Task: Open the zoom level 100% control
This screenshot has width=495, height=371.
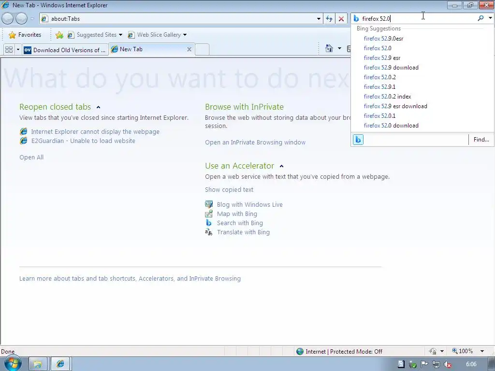Action: click(x=463, y=351)
